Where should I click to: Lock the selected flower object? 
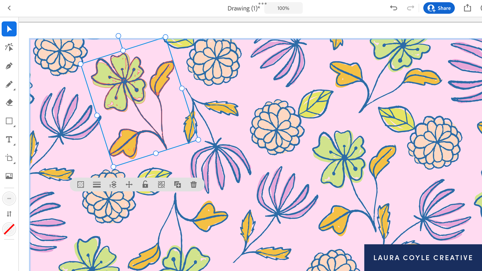[145, 185]
